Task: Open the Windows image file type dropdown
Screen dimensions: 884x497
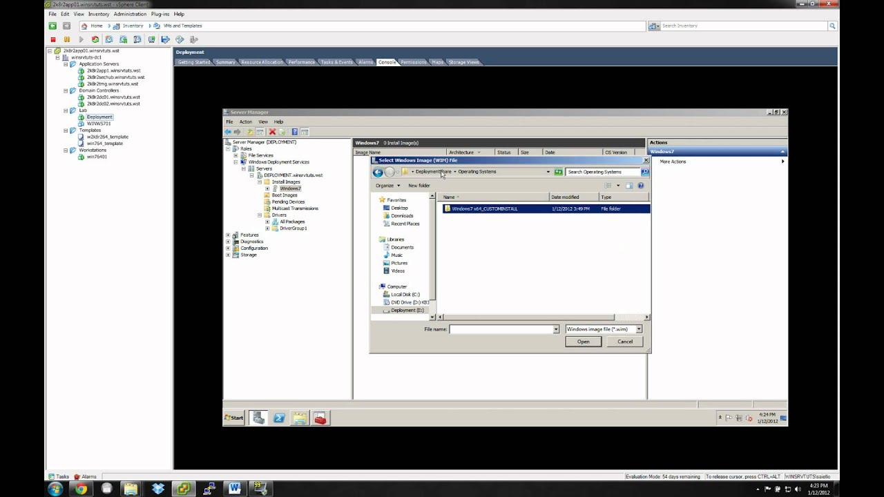Action: coord(639,329)
